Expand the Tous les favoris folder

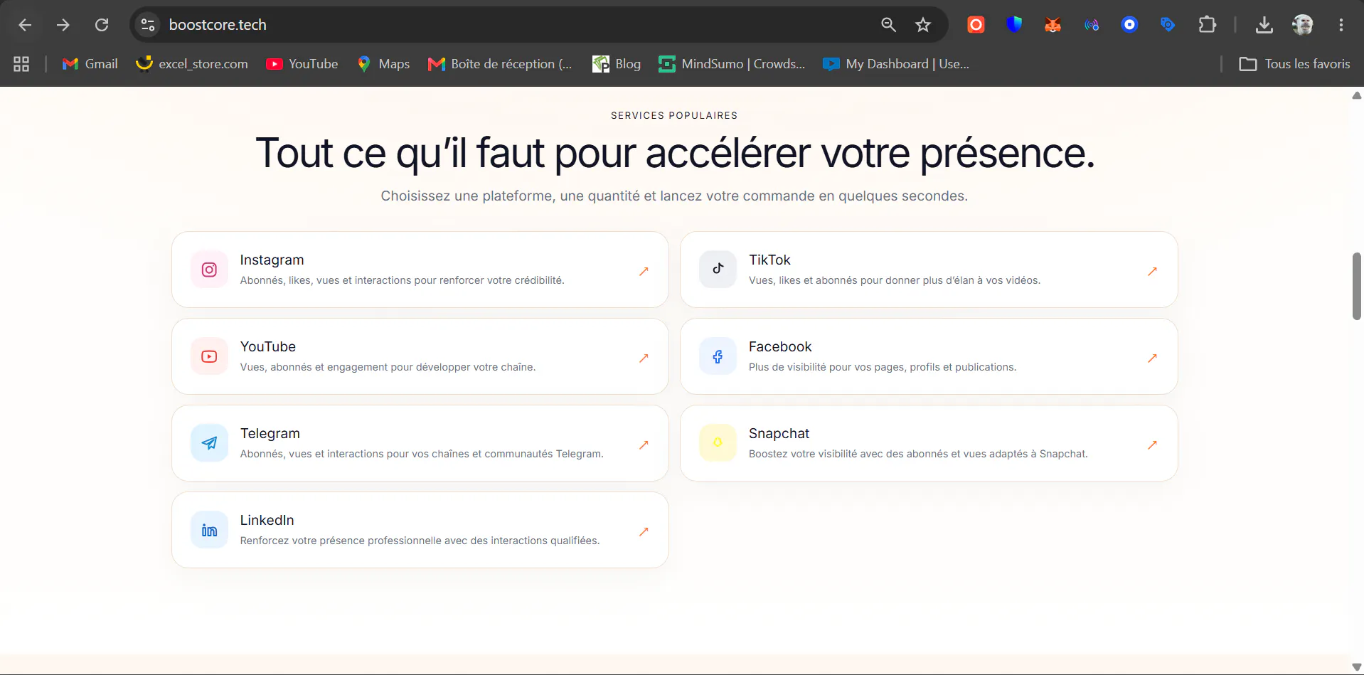(x=1294, y=64)
